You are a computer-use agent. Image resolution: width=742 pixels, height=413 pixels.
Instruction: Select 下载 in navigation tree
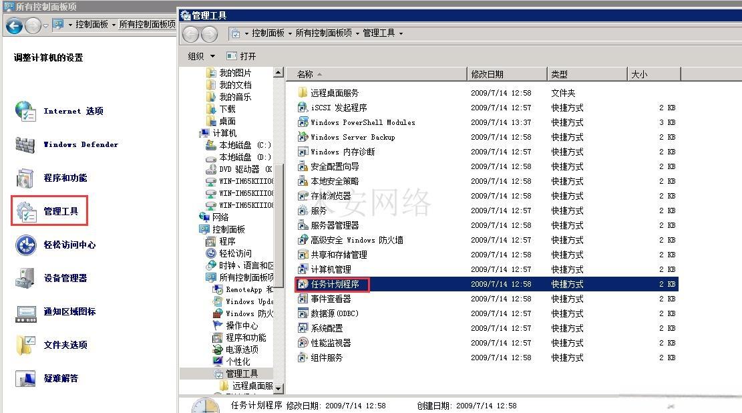click(228, 109)
